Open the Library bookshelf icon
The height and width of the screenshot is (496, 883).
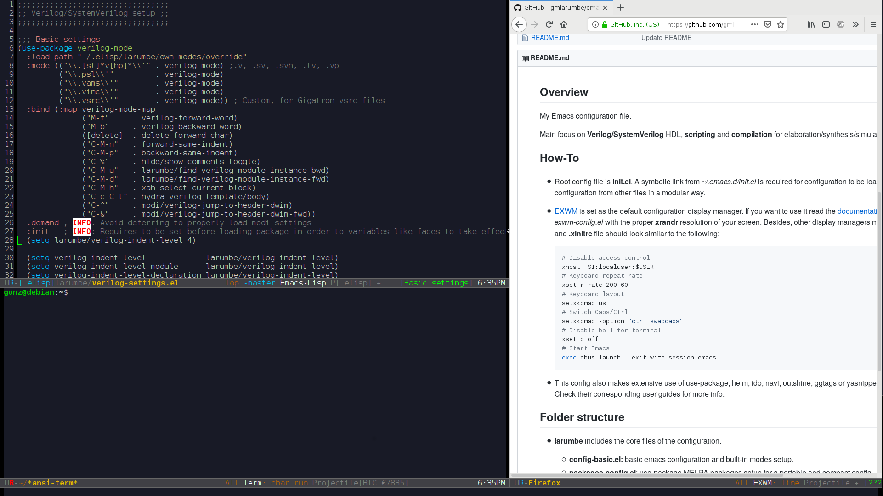coord(811,24)
